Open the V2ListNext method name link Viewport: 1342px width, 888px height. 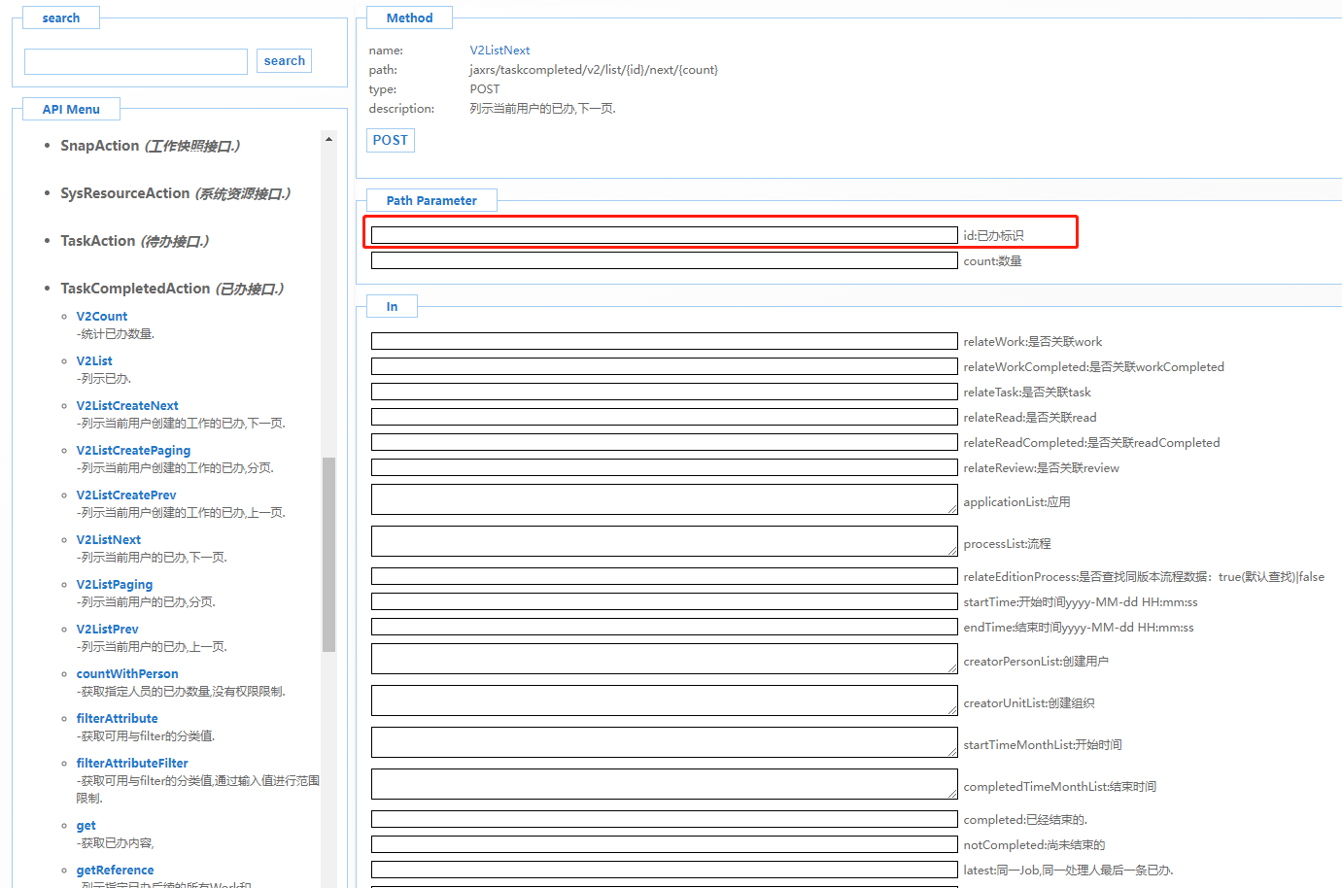[x=499, y=51]
